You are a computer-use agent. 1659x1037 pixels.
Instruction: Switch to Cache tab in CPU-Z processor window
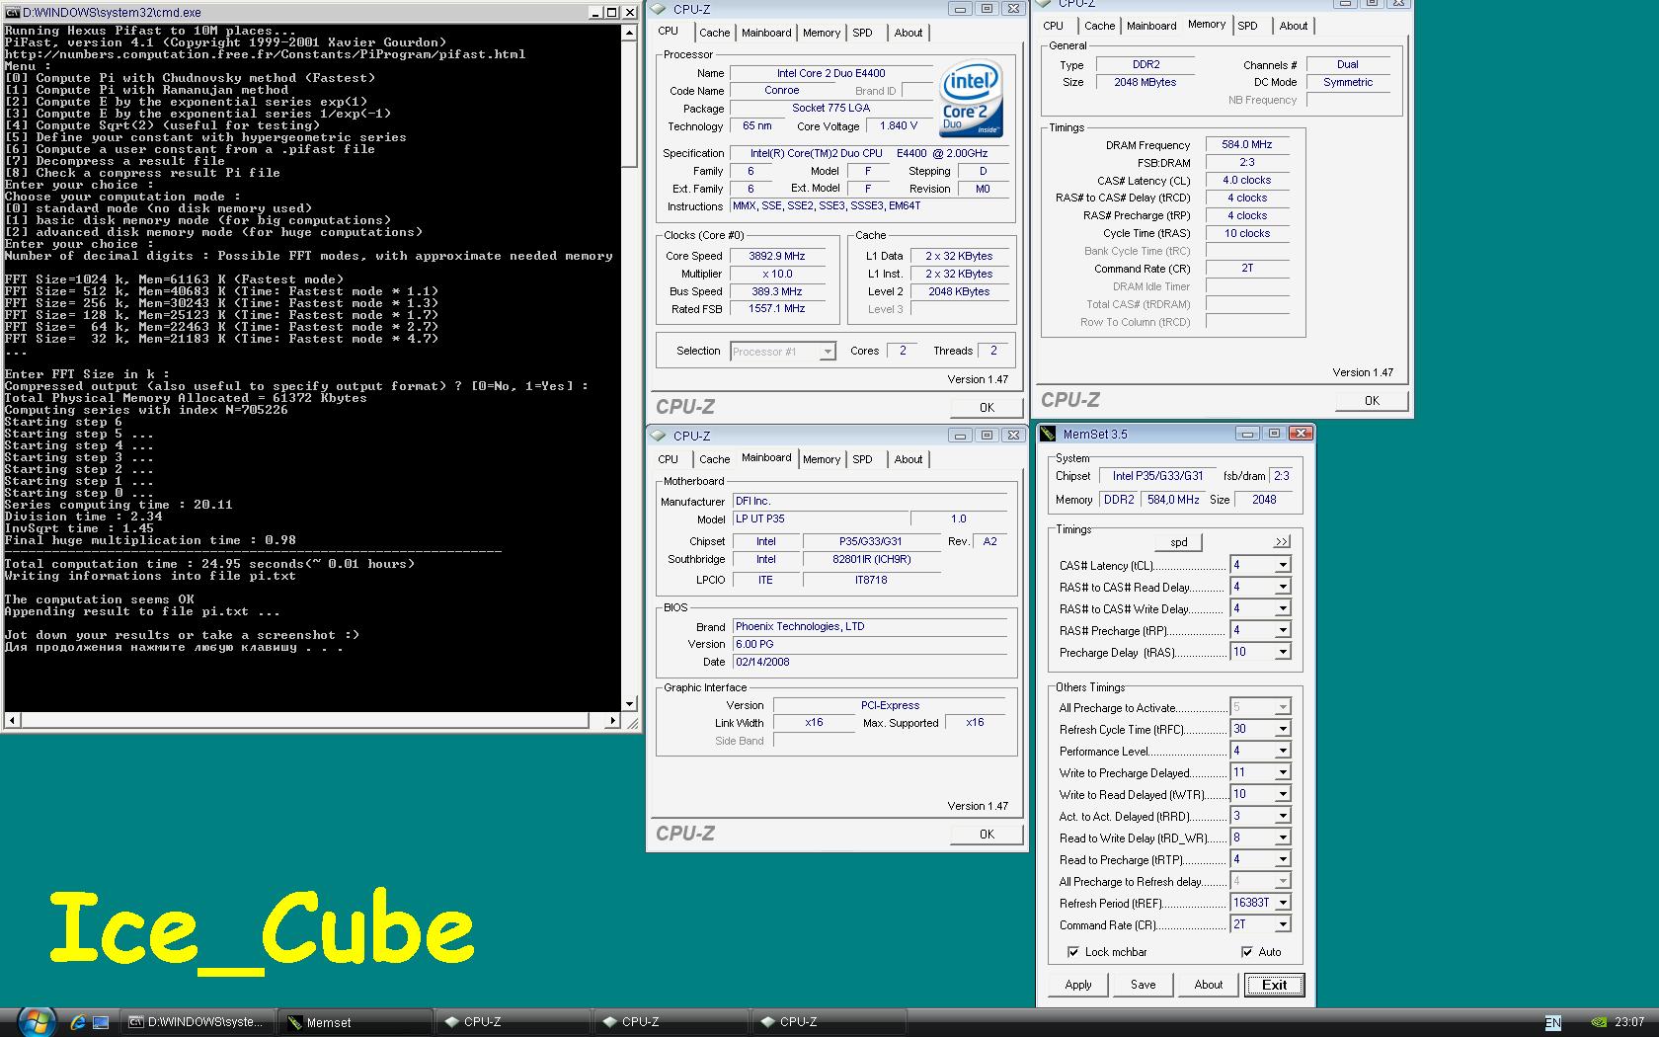coord(714,33)
